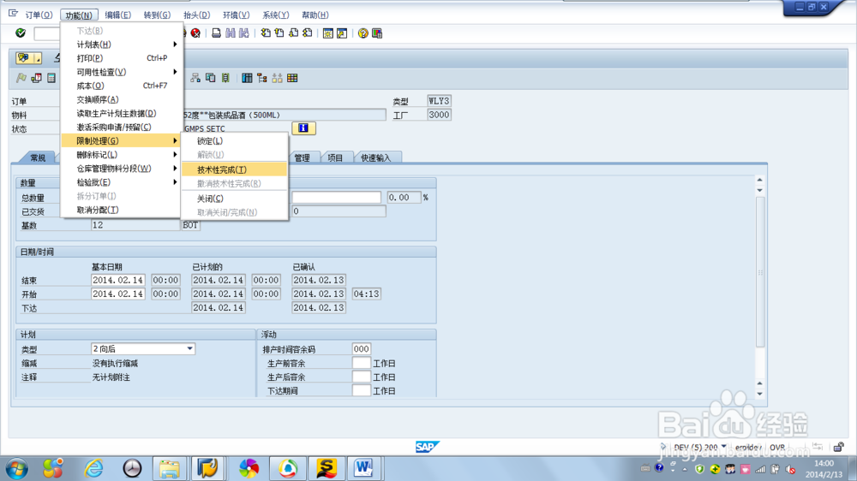857x481 pixels.
Task: Click the components overview table icon
Action: 247,78
